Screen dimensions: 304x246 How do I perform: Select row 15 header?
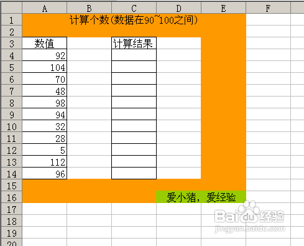pos(12,186)
